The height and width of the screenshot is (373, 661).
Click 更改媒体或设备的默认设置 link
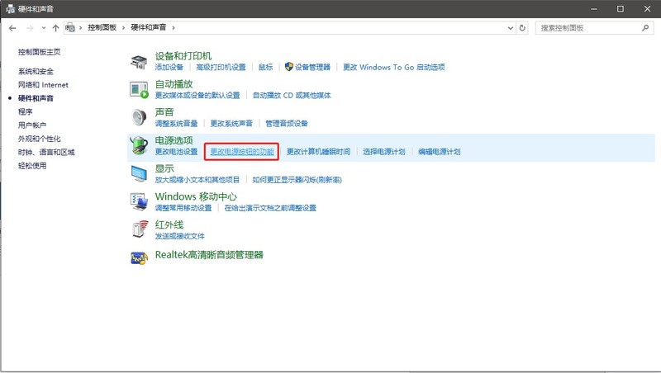point(197,95)
